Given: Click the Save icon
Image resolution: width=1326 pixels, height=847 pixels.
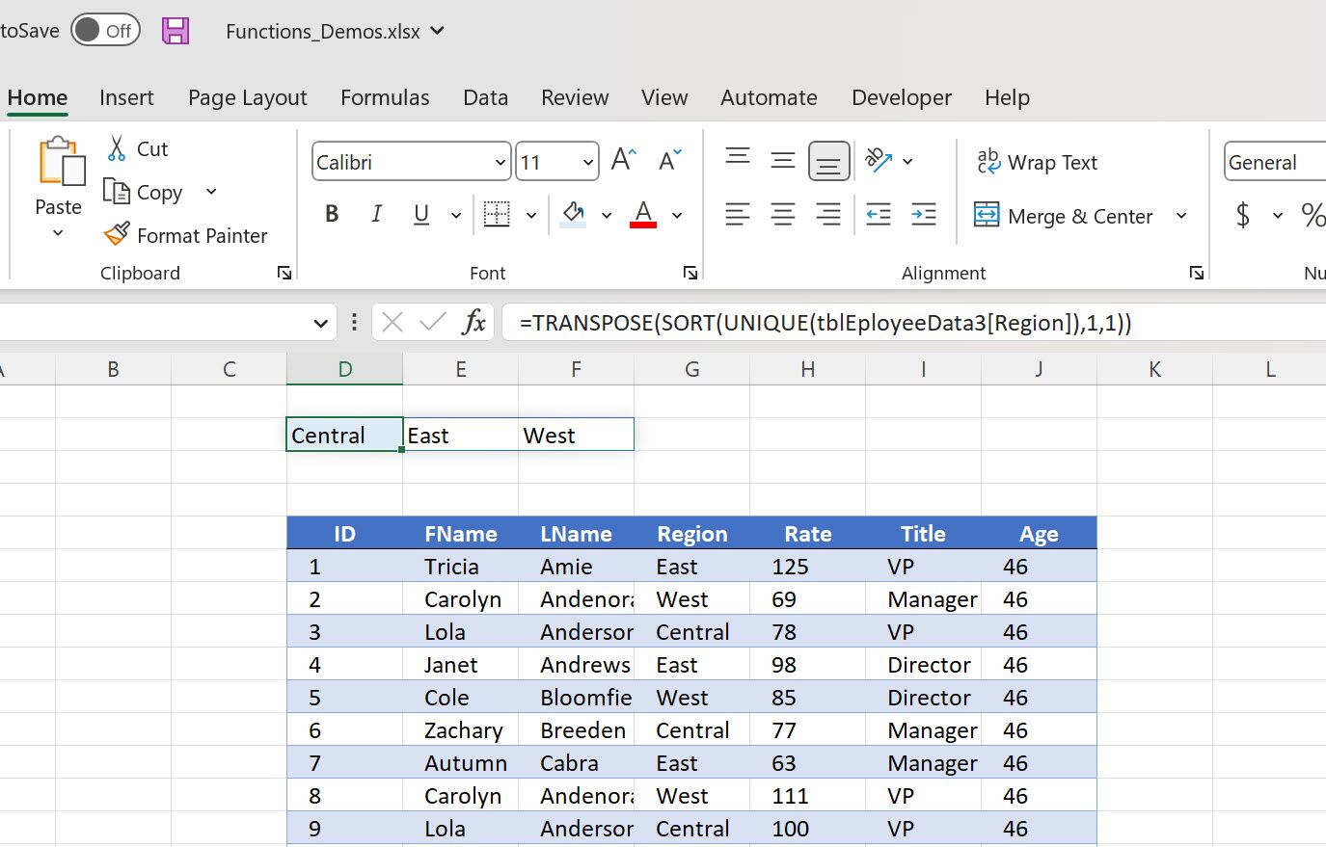Looking at the screenshot, I should point(176,30).
